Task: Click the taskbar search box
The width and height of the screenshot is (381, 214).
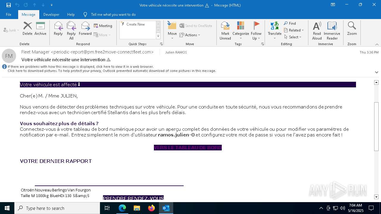Action: tap(57, 208)
